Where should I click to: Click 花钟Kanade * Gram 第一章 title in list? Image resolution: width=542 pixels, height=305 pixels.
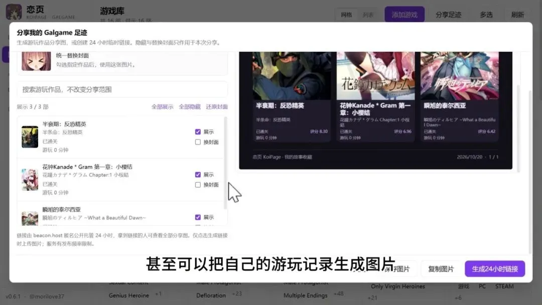87,167
